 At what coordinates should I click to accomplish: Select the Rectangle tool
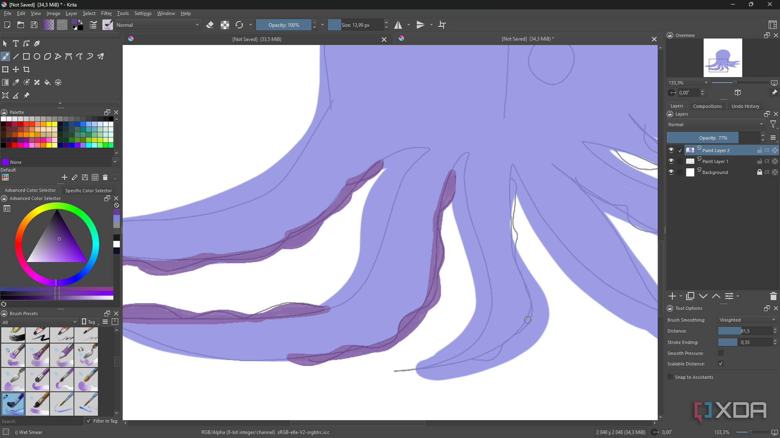click(x=26, y=56)
